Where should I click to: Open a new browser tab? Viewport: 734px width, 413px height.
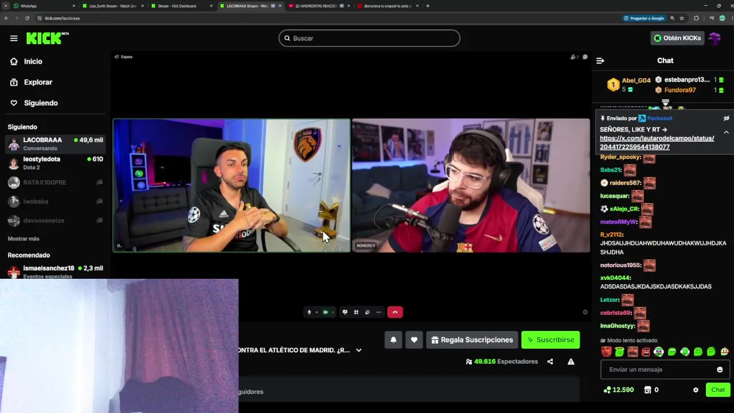[x=428, y=6]
